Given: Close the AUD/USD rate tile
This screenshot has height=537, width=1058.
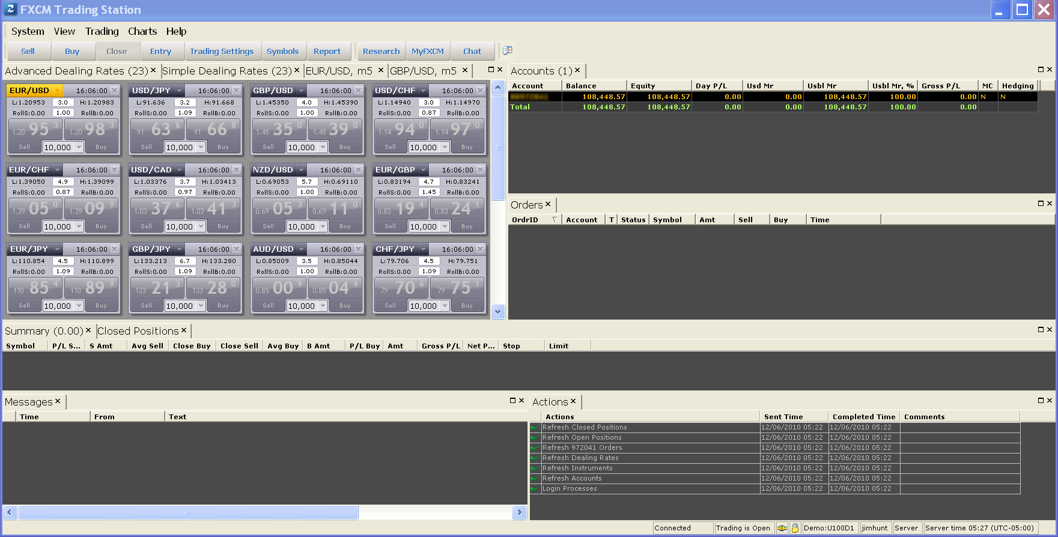Looking at the screenshot, I should [359, 249].
